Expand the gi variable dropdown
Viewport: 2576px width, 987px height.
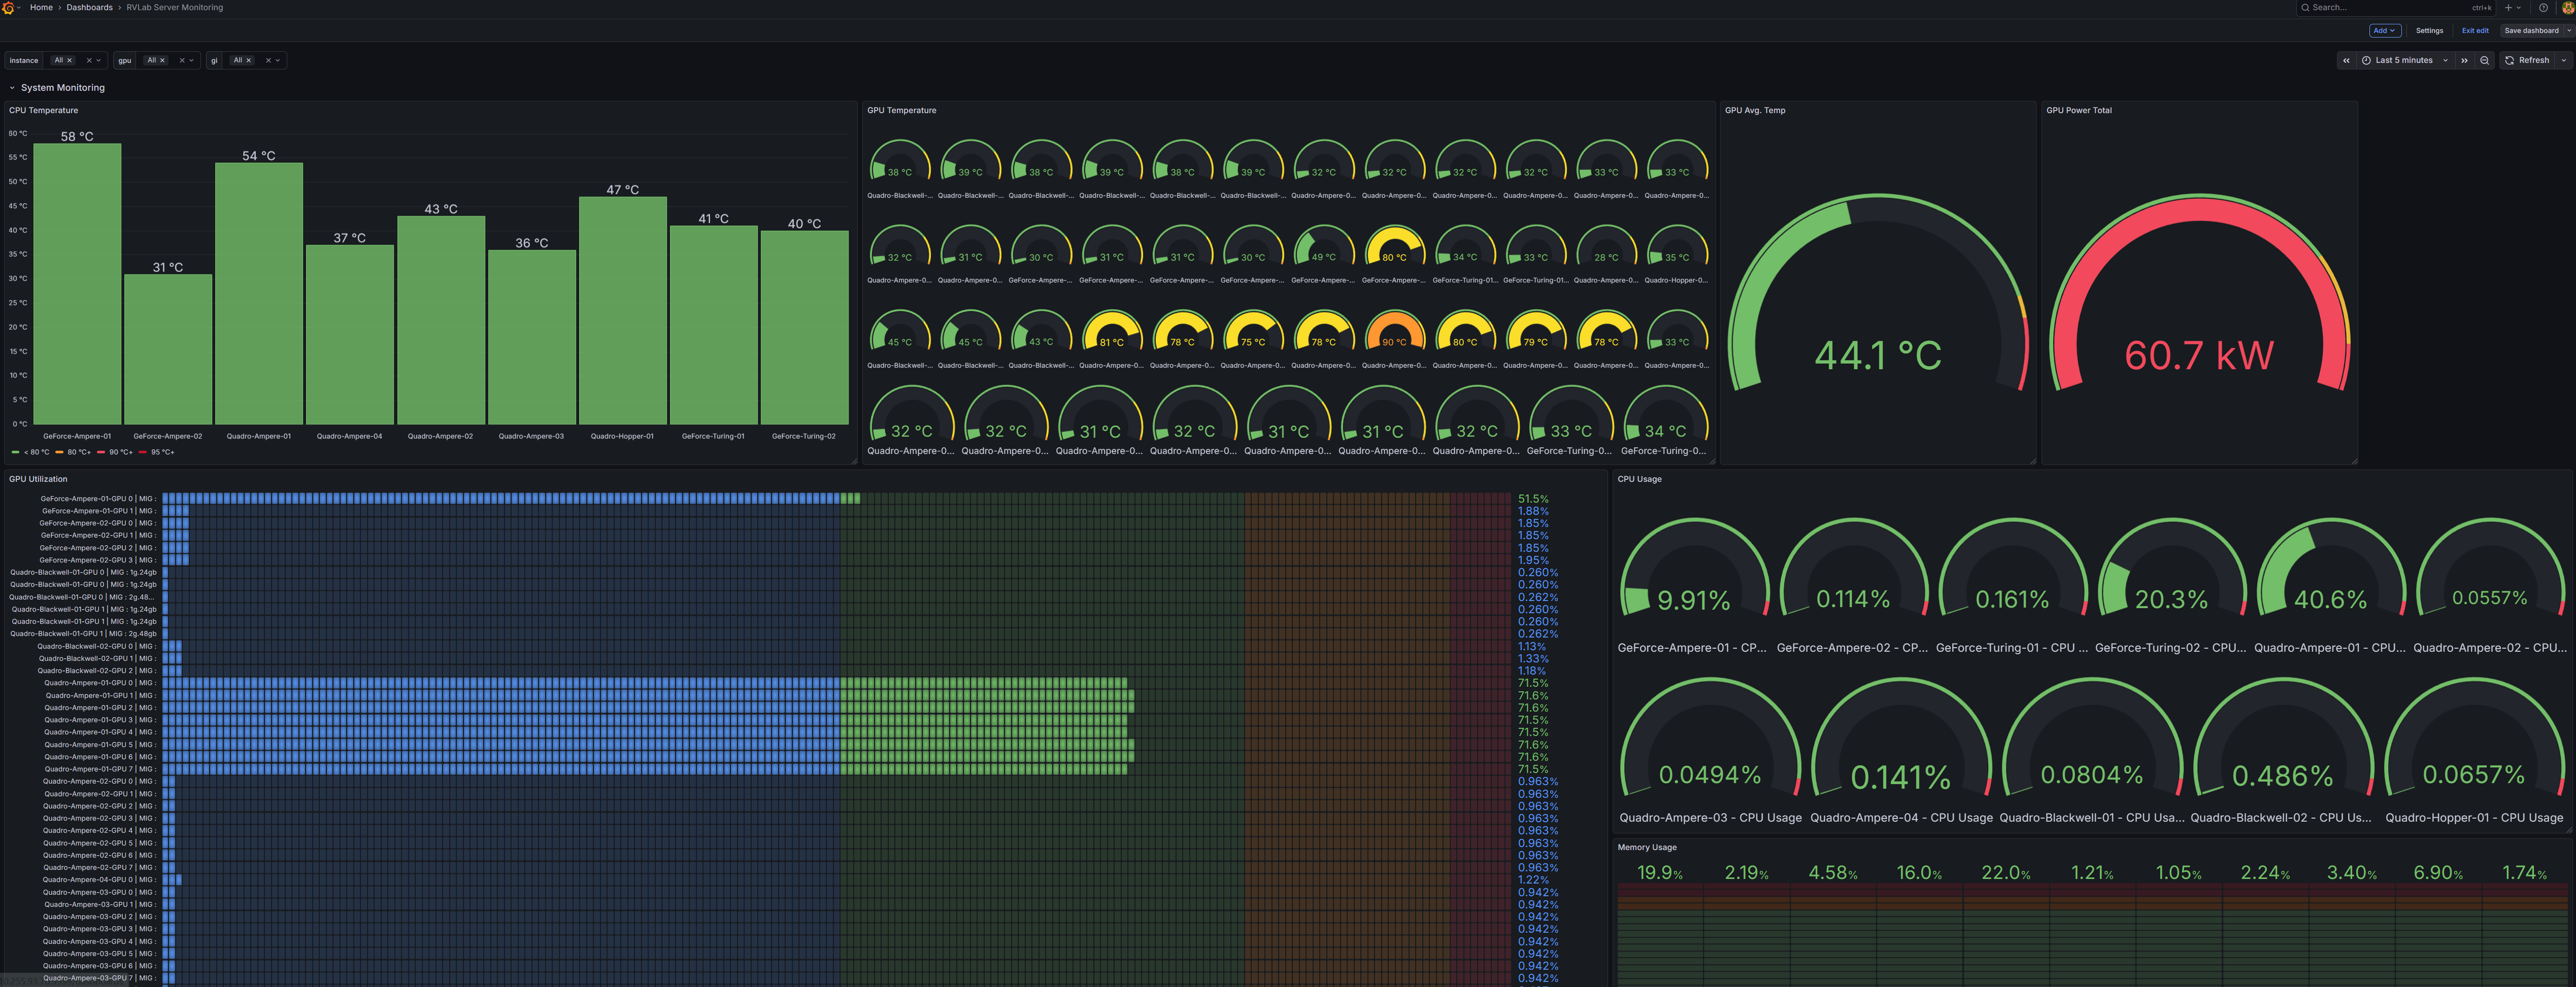(278, 60)
